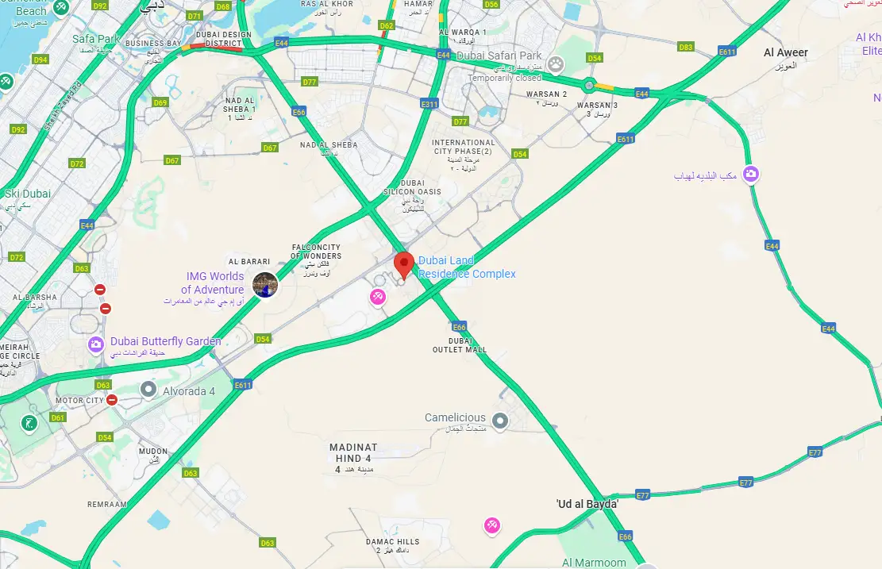Open the Dubai Land Residence Complex label
882x569 pixels.
click(x=467, y=267)
